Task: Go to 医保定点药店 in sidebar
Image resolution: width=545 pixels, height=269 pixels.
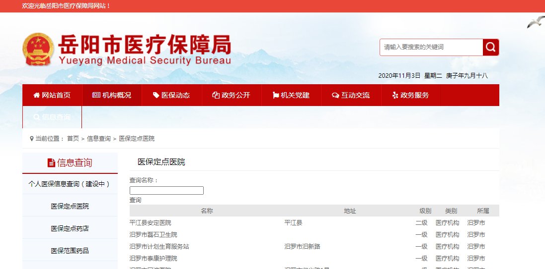Action: (70, 228)
